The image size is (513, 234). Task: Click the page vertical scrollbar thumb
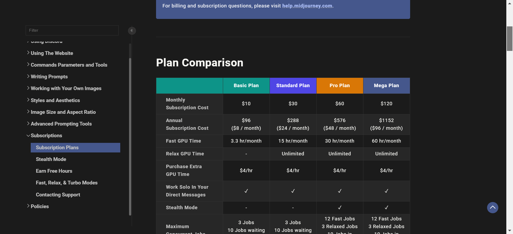pyautogui.click(x=510, y=39)
